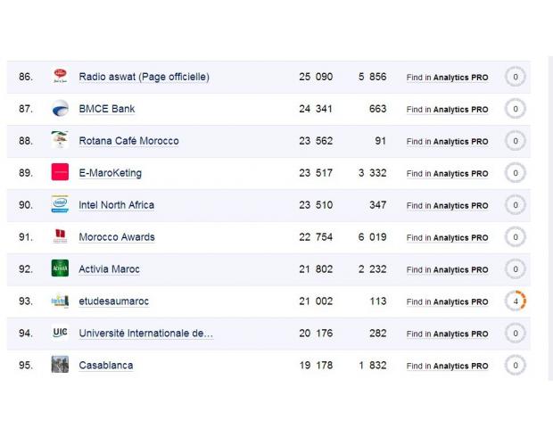The height and width of the screenshot is (437, 553).
Task: Open the Université Internationale de… link
Action: click(x=145, y=334)
